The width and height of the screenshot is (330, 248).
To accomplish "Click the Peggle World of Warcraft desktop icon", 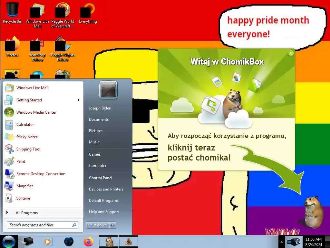I will point(63,15).
